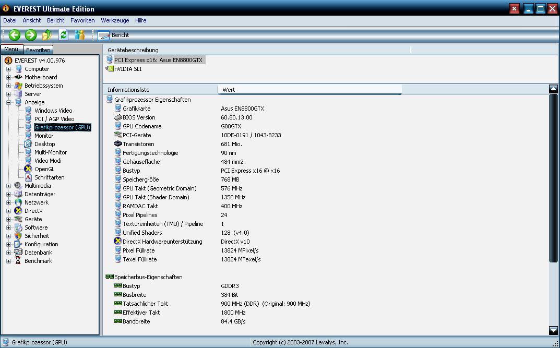The image size is (560, 348).
Task: Click the Wert column header
Action: (309, 90)
